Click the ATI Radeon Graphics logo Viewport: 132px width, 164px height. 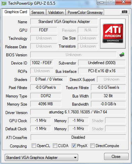tap(113, 33)
